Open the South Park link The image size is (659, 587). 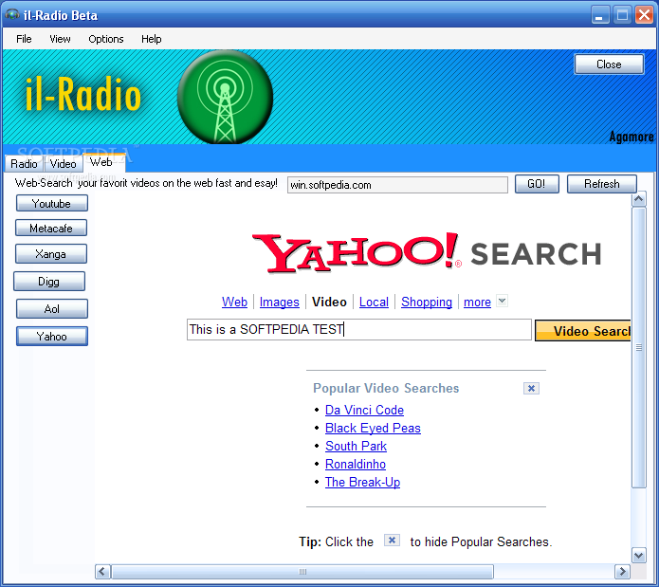pos(356,447)
